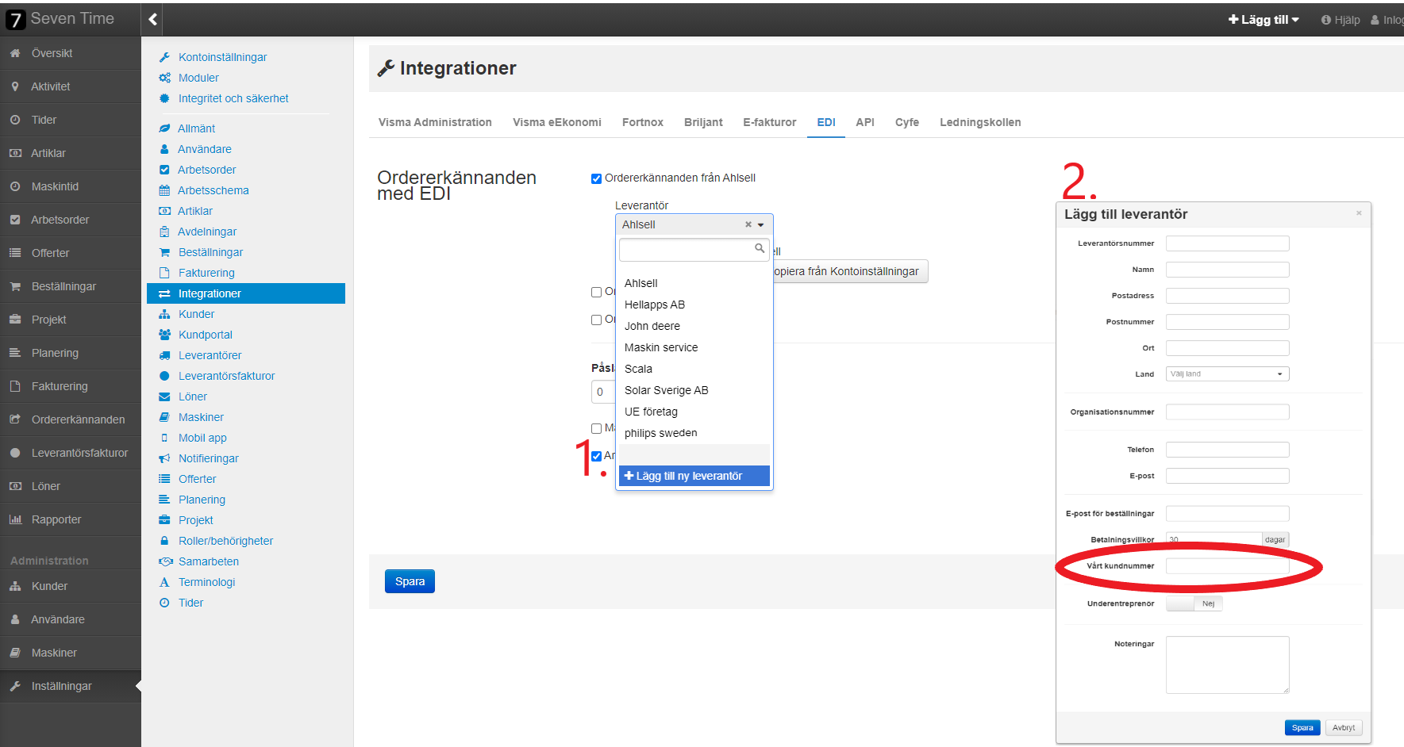Click the Arbetsschema calendar icon
The height and width of the screenshot is (747, 1404).
[164, 190]
